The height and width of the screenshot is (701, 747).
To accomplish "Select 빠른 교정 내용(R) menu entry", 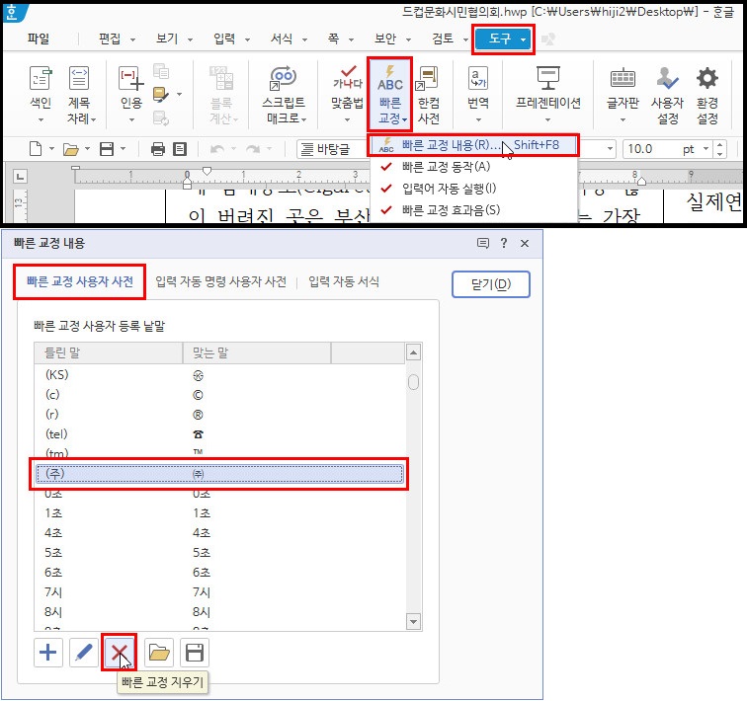I will 451,146.
